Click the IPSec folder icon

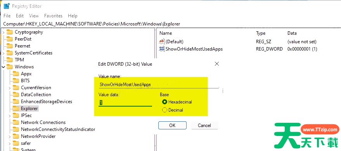pos(16,115)
